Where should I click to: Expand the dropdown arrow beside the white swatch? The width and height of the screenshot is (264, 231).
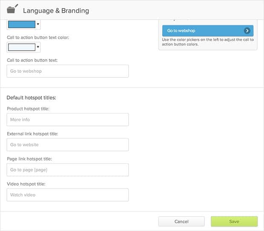coord(38,47)
